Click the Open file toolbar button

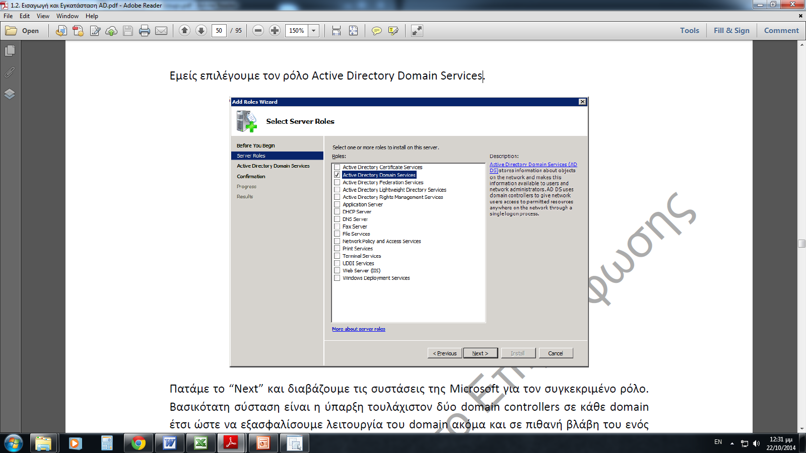22,31
